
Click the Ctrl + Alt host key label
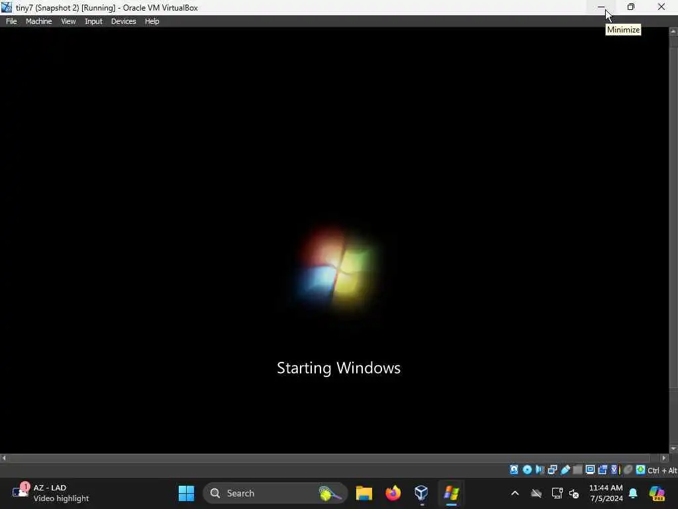[662, 471]
